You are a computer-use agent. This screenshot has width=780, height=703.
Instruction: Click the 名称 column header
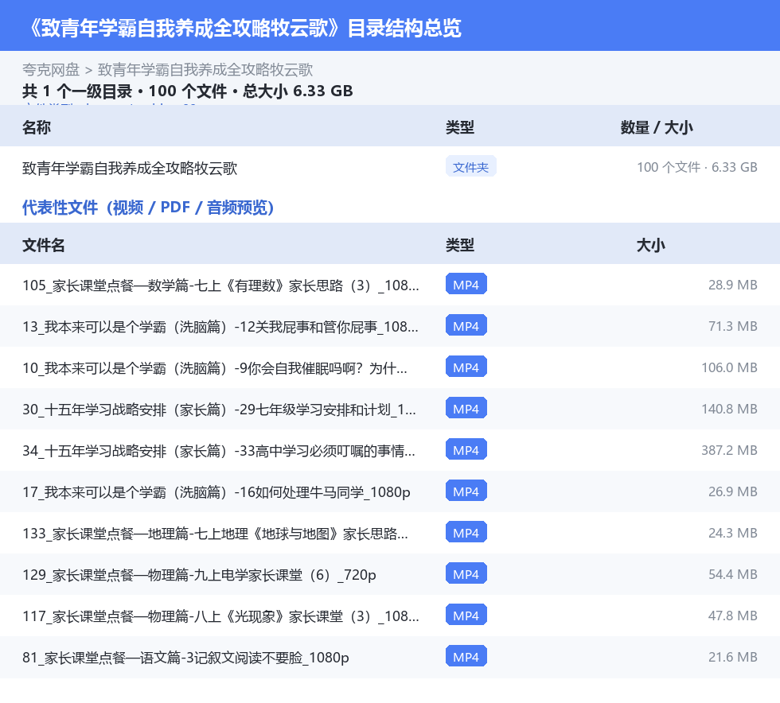point(37,127)
